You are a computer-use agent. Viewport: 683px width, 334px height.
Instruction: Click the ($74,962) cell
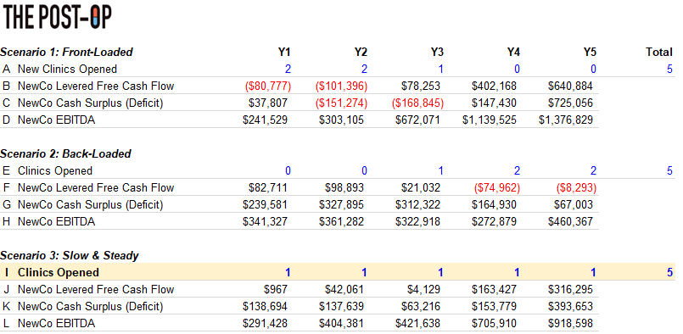(x=497, y=187)
